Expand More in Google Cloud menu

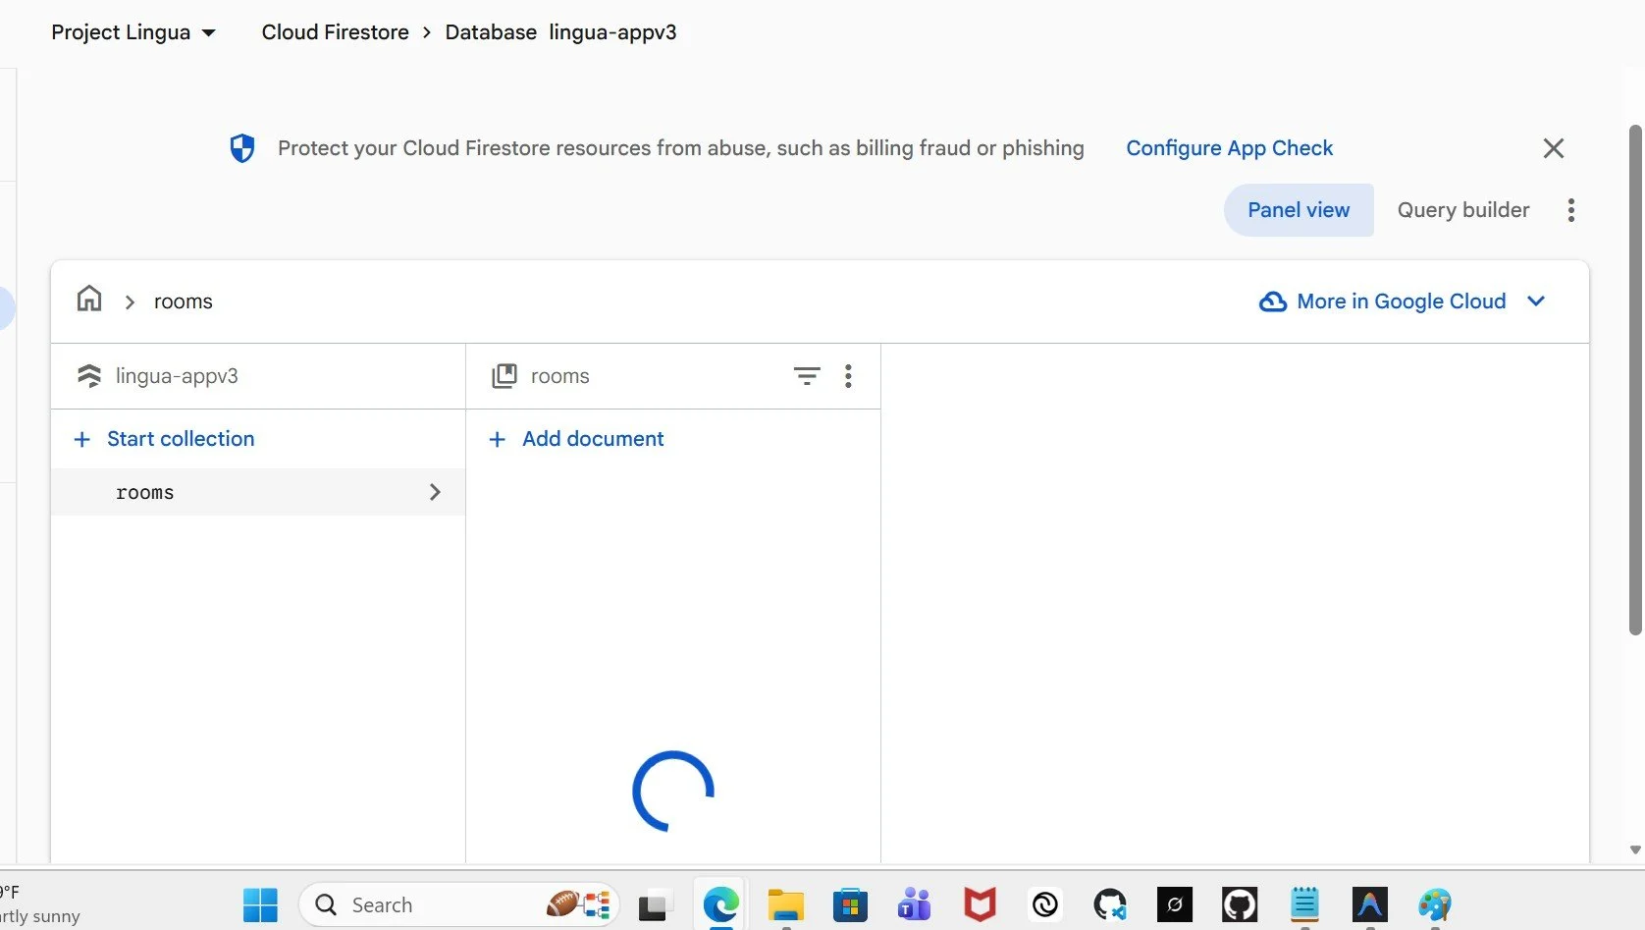point(1404,301)
